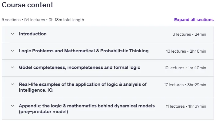Screen dimensions: 216x121
Task: Click the Course content heading
Action: point(27,5)
